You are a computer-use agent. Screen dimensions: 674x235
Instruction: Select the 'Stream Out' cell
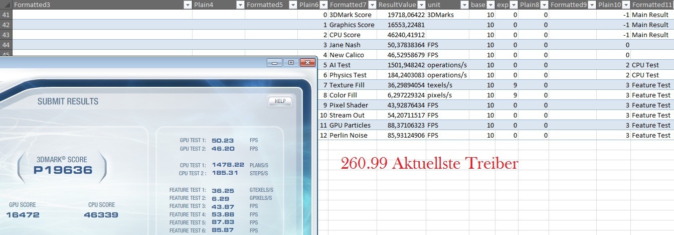click(353, 115)
